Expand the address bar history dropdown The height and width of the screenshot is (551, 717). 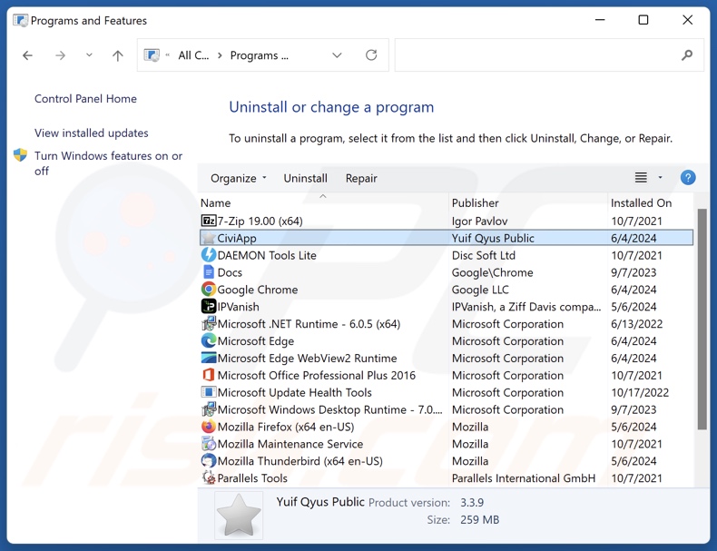(337, 55)
